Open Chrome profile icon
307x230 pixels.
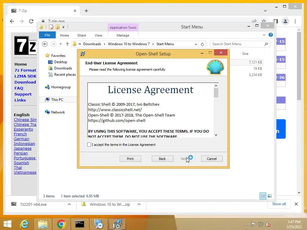(285, 21)
